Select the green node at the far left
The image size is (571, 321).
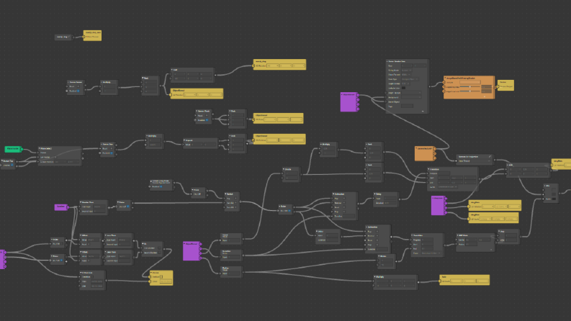click(13, 149)
